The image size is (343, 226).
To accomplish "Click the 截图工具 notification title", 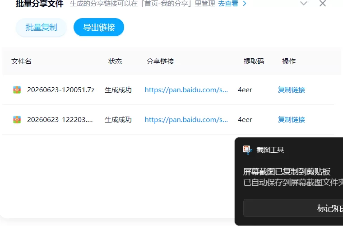I will [270, 150].
